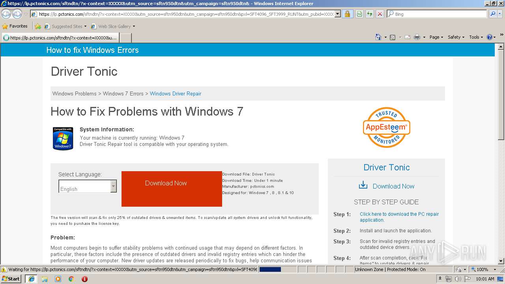Open Web Slice Gallery dropdown
Image resolution: width=505 pixels, height=284 pixels.
113,26
